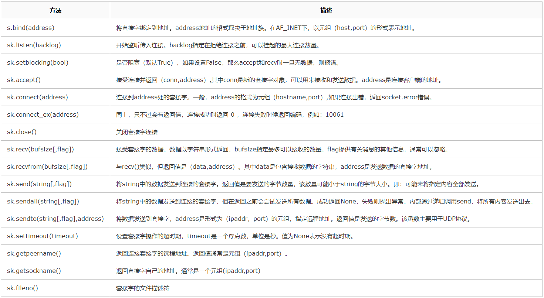This screenshot has height=298, width=544.
Task: Click description mentioning 成功返回None
Action: click(326, 201)
